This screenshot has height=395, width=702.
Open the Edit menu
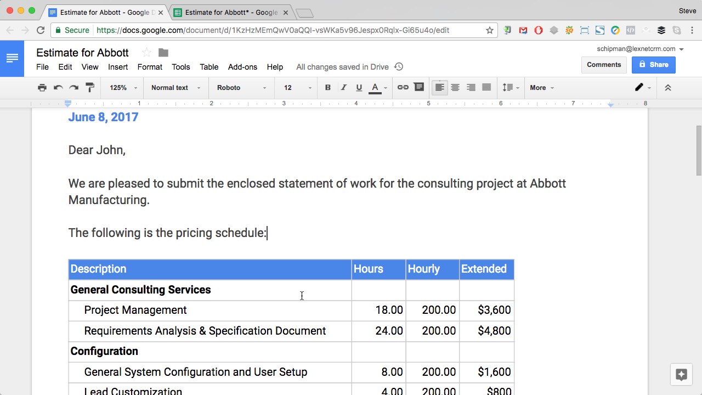[65, 67]
